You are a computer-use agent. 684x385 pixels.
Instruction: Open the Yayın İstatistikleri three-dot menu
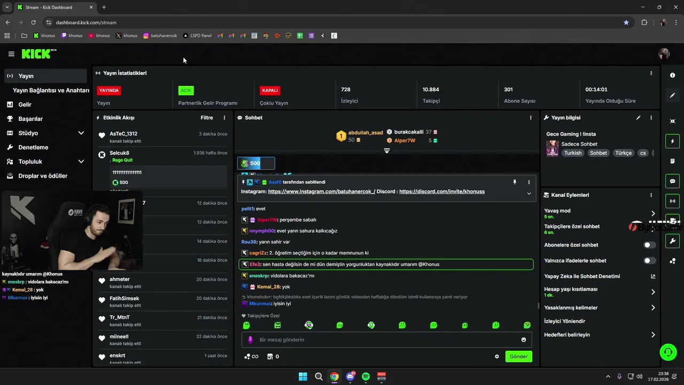pyautogui.click(x=651, y=73)
